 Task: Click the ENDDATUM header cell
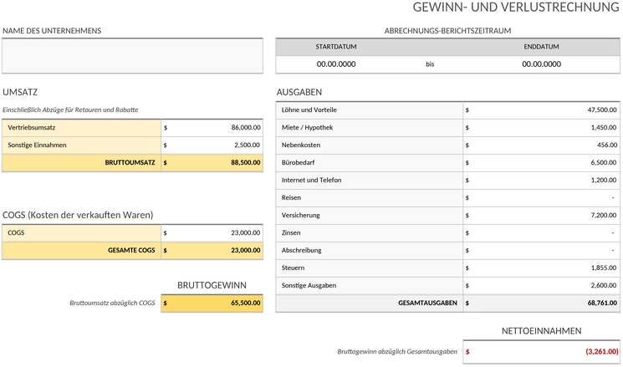(x=541, y=47)
